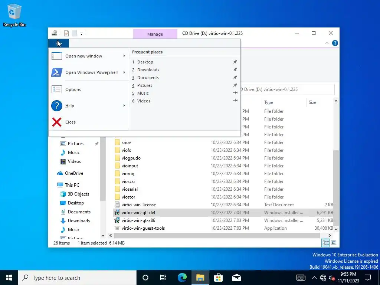Open Customize Quick Access Toolbar dropdown
380x285 pixels.
[x=81, y=33]
